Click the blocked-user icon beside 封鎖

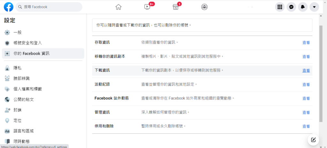(x=7, y=110)
